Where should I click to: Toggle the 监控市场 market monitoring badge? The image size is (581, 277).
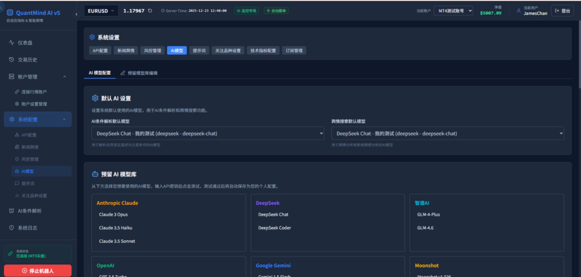[x=247, y=10]
